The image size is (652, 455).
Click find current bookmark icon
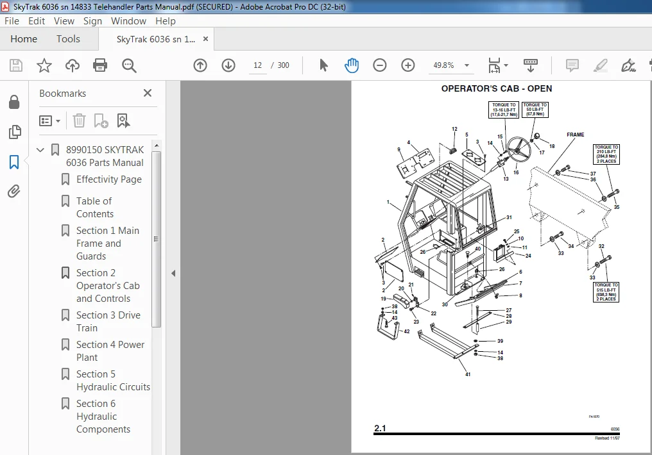point(123,121)
